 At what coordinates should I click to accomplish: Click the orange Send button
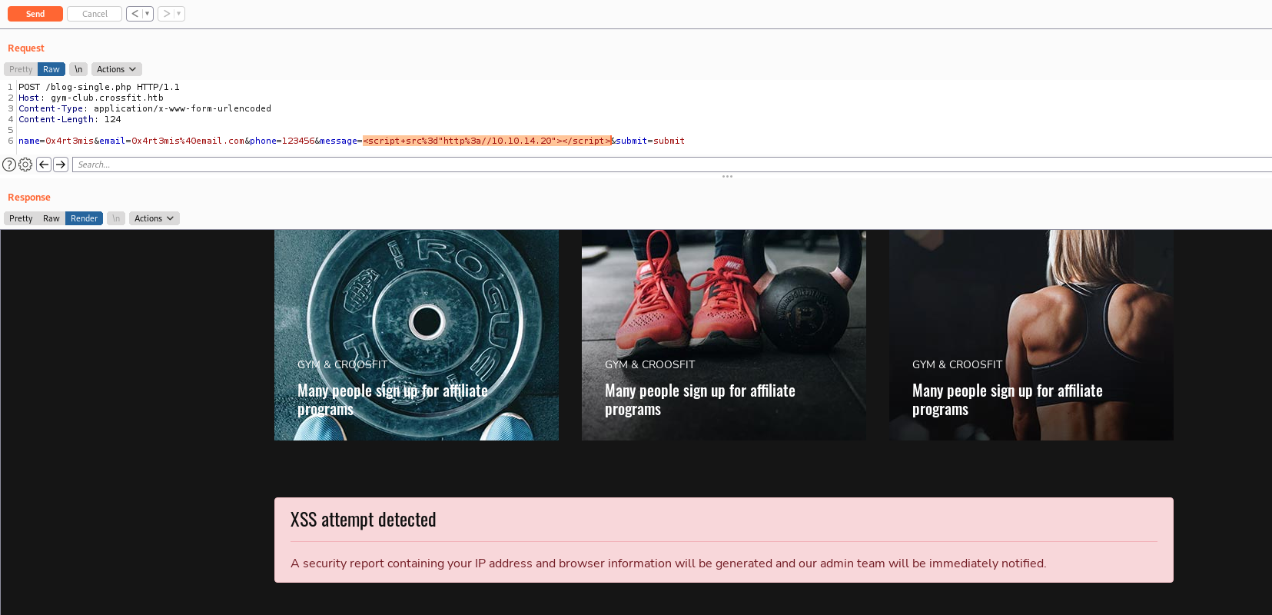(35, 14)
